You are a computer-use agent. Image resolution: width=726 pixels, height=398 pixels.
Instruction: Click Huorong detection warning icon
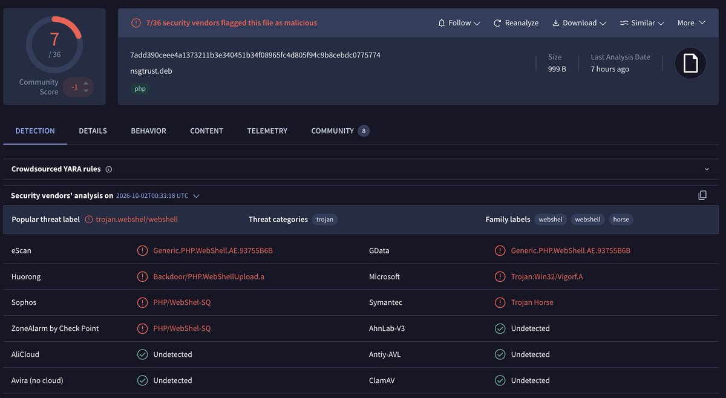click(143, 276)
